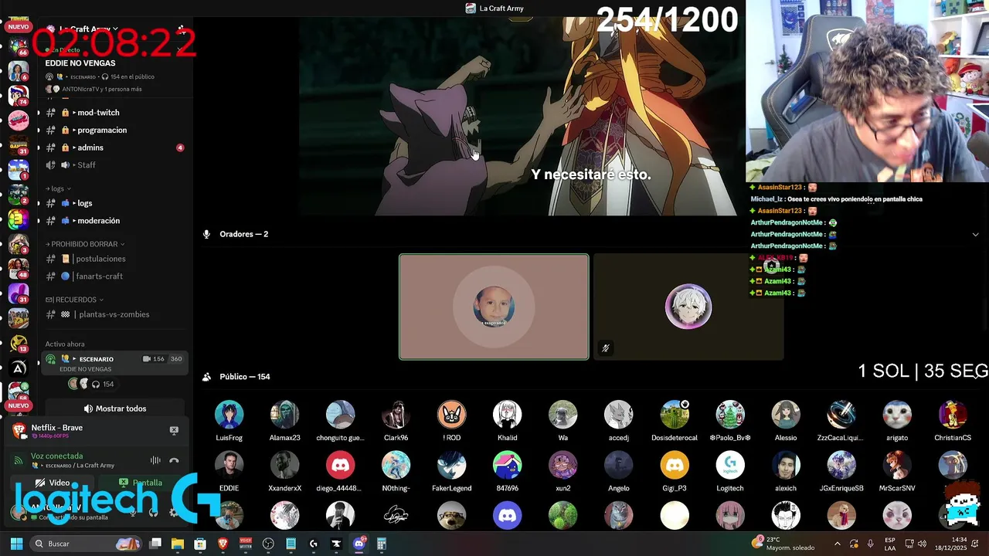This screenshot has width=989, height=556.
Task: Open EDDIE's avatar in the audience
Action: point(229,466)
